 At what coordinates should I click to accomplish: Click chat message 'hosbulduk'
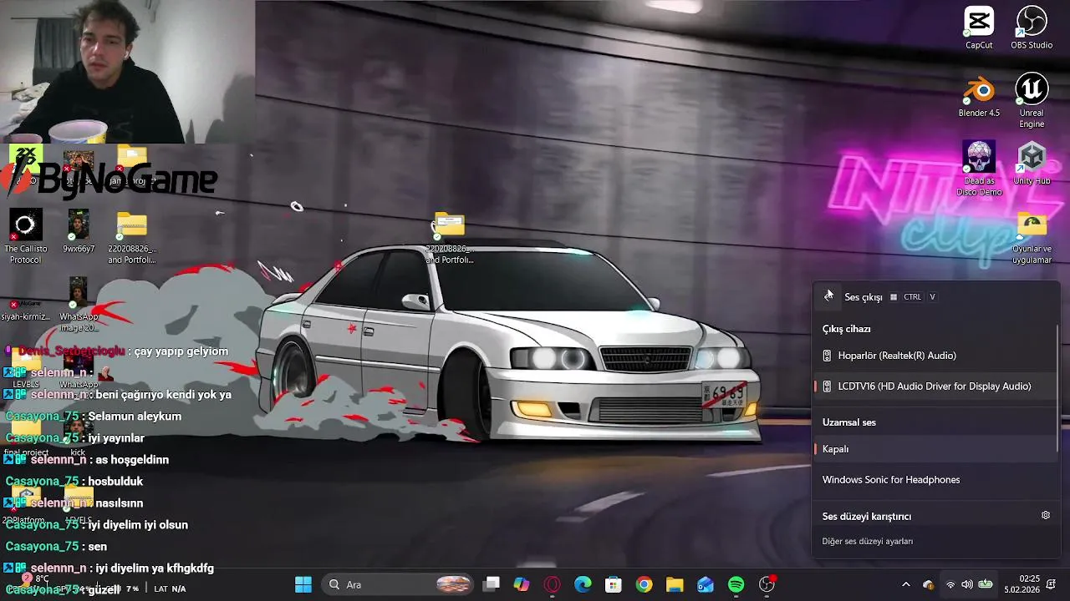[x=115, y=482]
